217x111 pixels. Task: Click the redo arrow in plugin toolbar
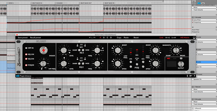[x=94, y=38]
